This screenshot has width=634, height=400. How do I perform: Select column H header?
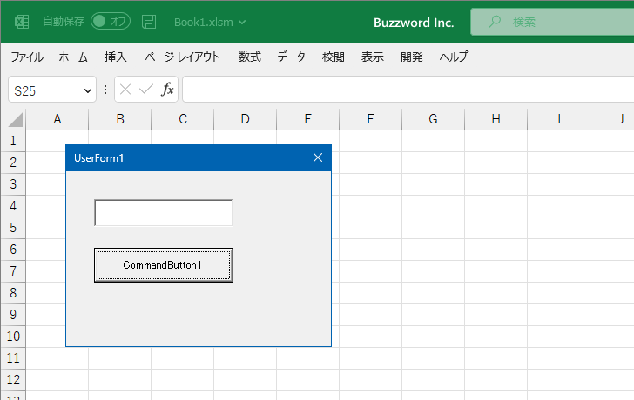[x=496, y=119]
